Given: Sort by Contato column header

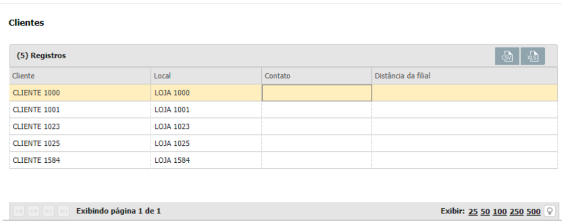Looking at the screenshot, I should 278,76.
